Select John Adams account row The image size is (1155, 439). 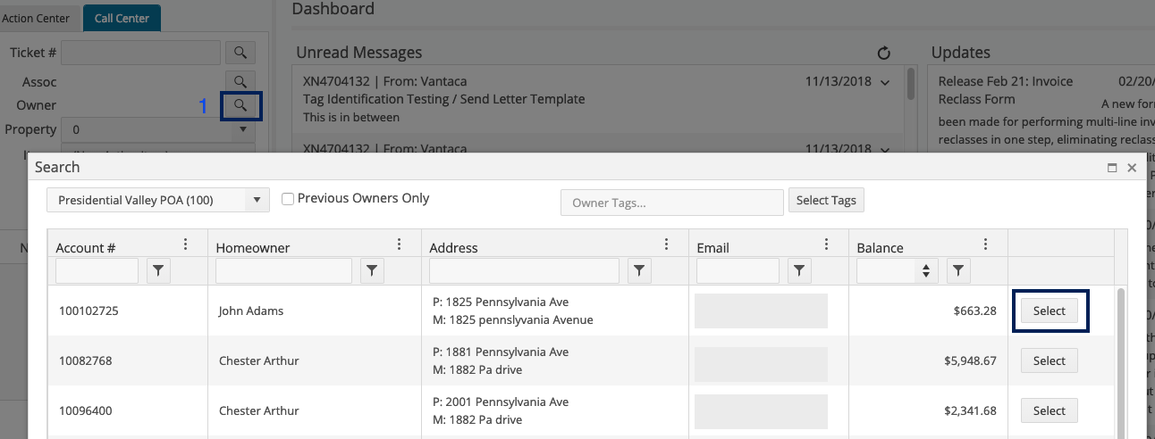click(1049, 311)
